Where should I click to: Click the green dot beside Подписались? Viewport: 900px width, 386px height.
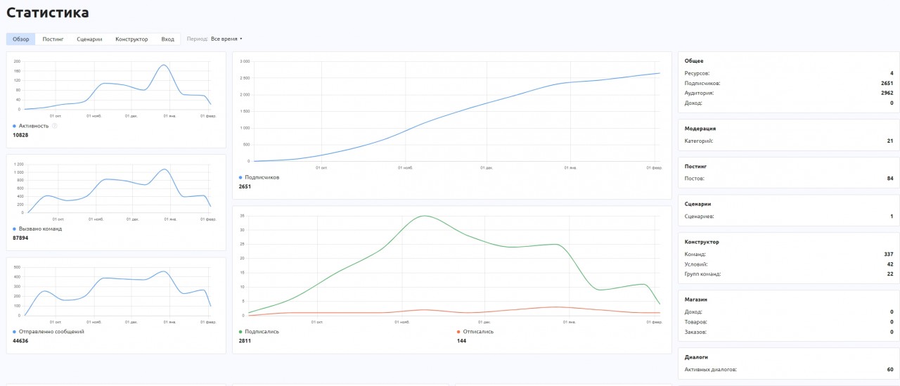coord(241,331)
